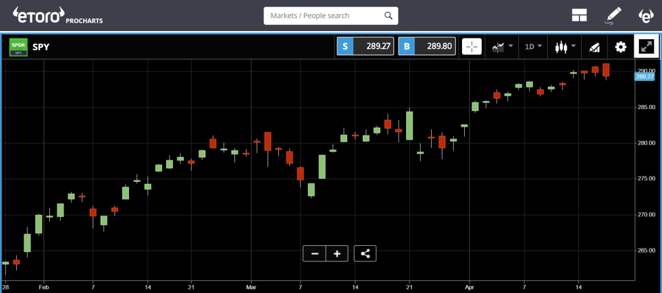Select the pencil drawing tool

click(x=613, y=15)
